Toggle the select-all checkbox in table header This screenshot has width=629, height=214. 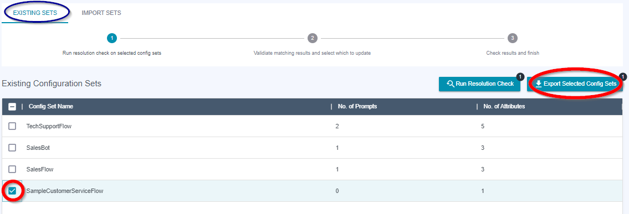tap(12, 106)
